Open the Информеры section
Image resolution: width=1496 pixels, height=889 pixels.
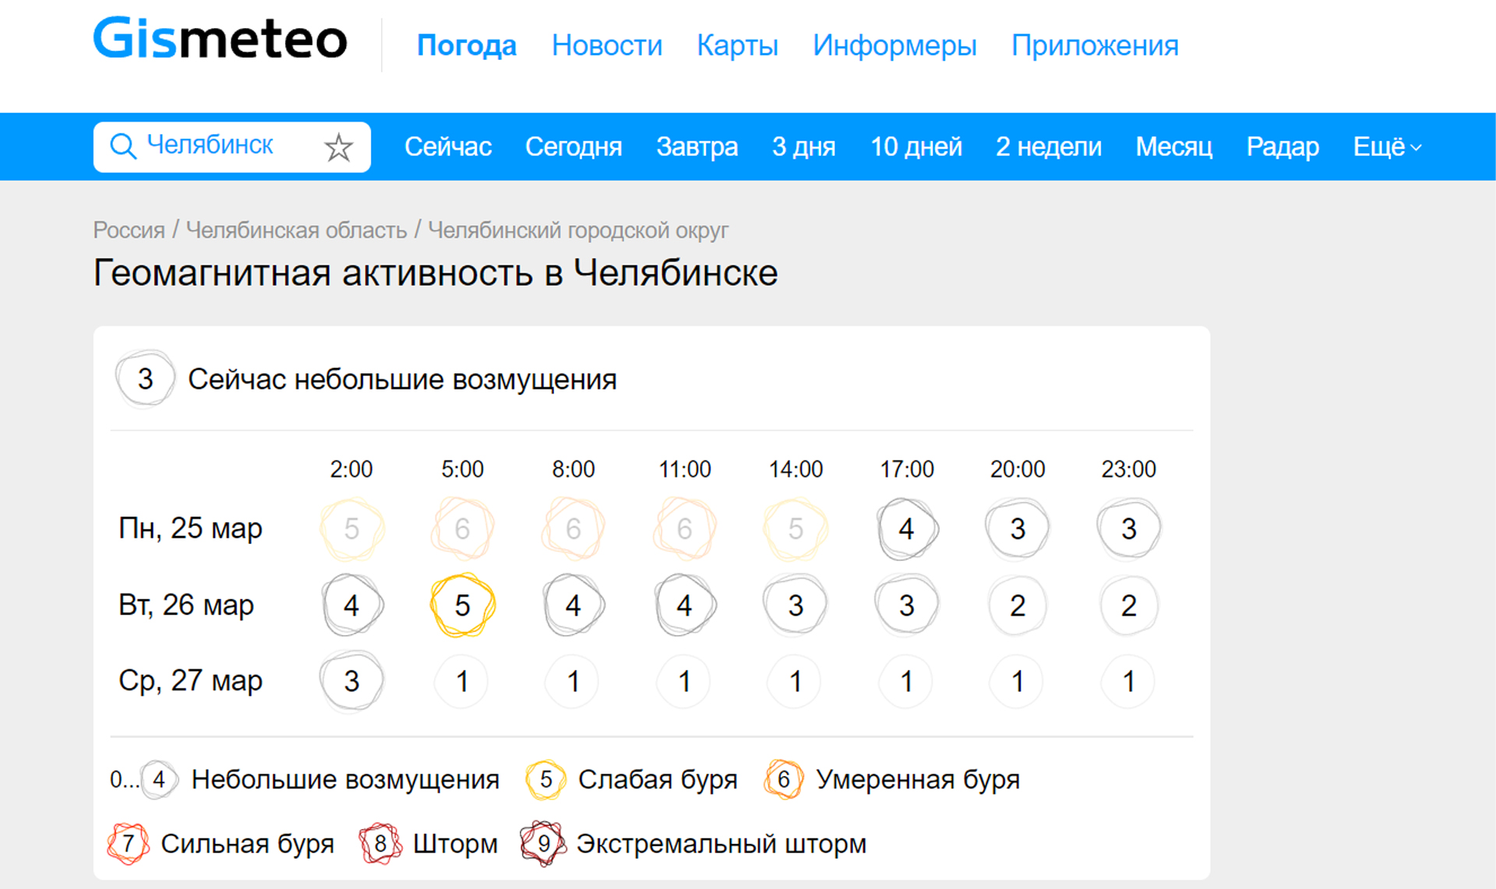894,45
